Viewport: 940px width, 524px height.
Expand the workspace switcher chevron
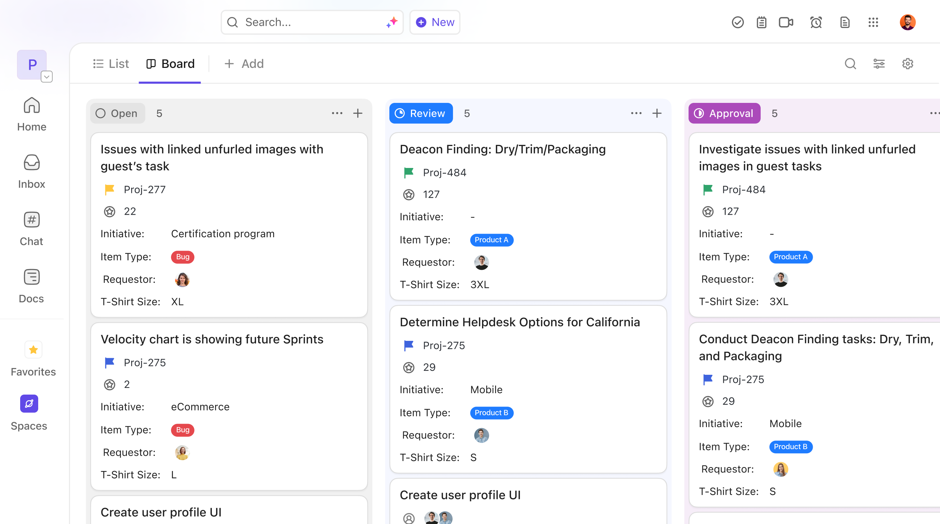click(46, 77)
